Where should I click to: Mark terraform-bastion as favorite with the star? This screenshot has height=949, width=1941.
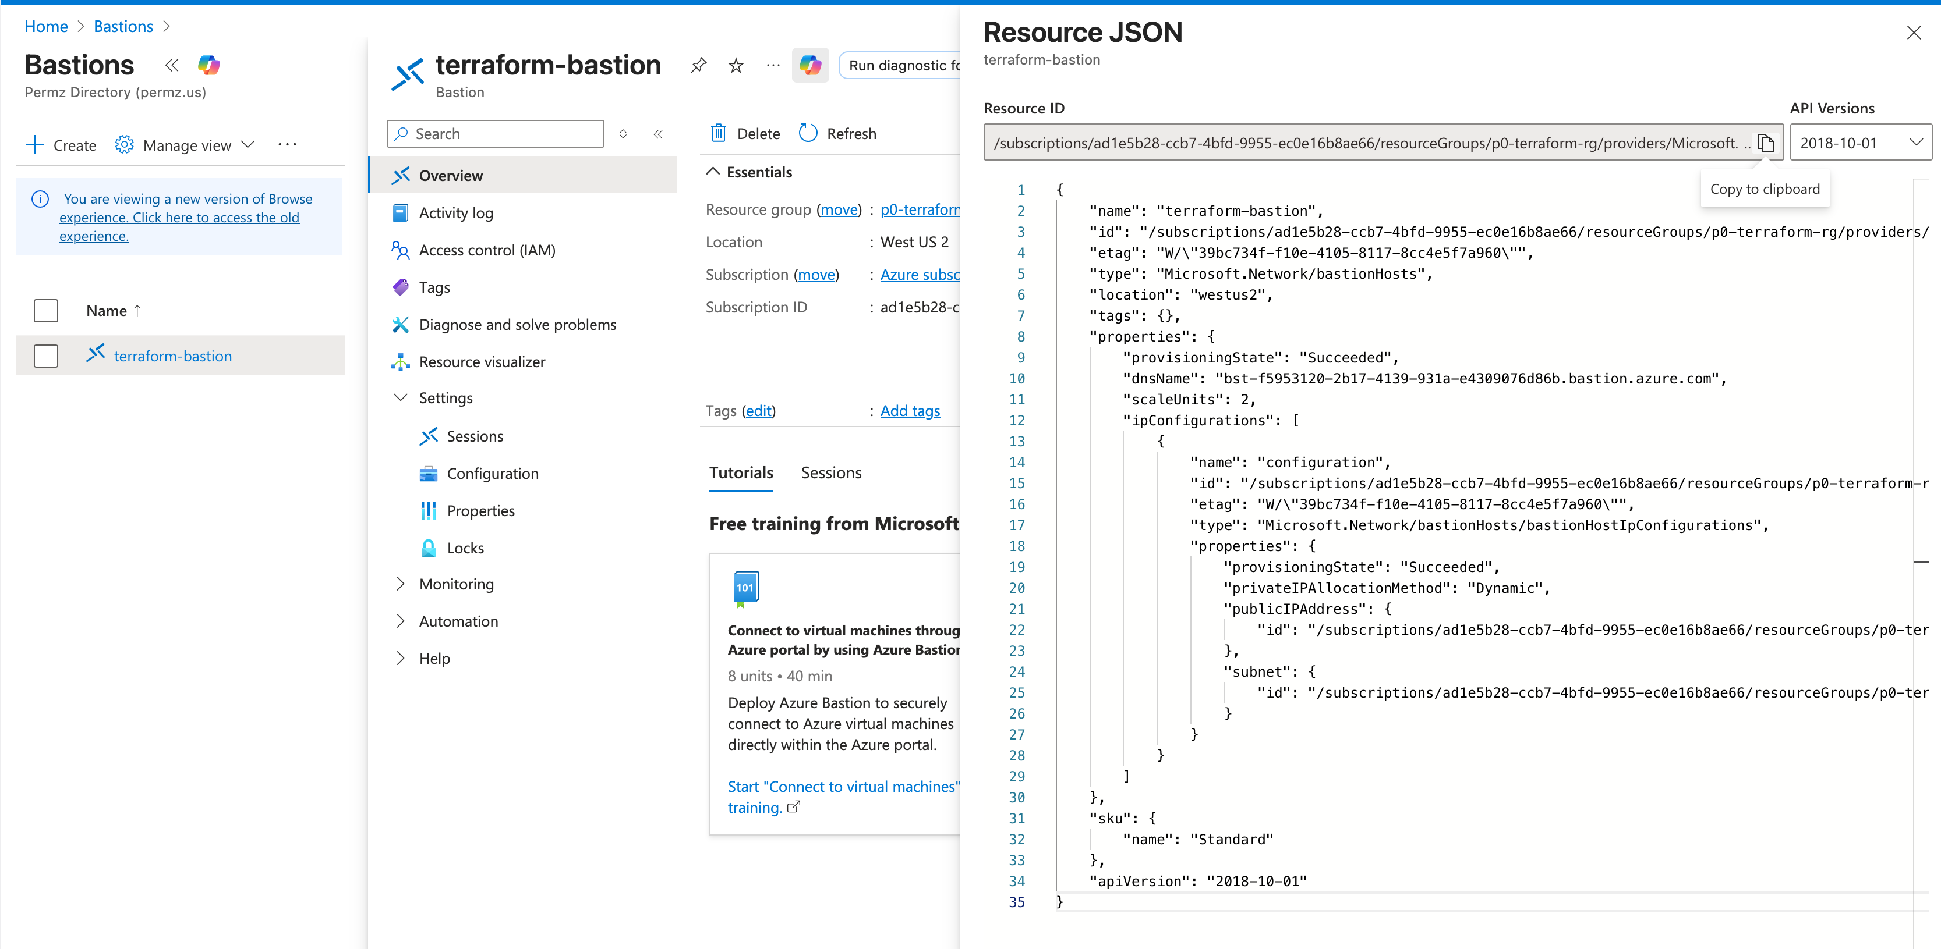point(736,66)
